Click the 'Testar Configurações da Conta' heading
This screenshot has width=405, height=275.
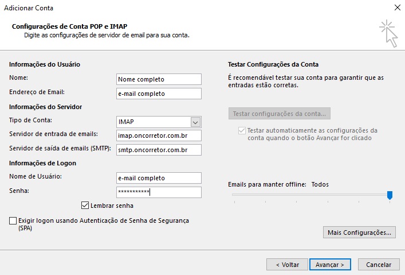(x=273, y=64)
